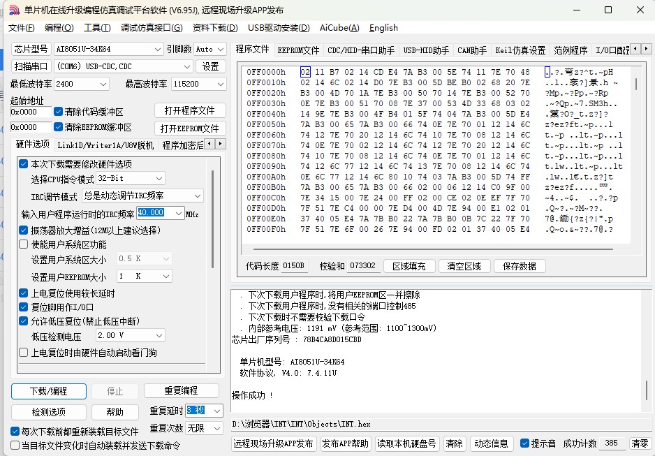
Task: Switch to Link1D/Writer1A/U8W脱机 tab
Action: coord(105,145)
